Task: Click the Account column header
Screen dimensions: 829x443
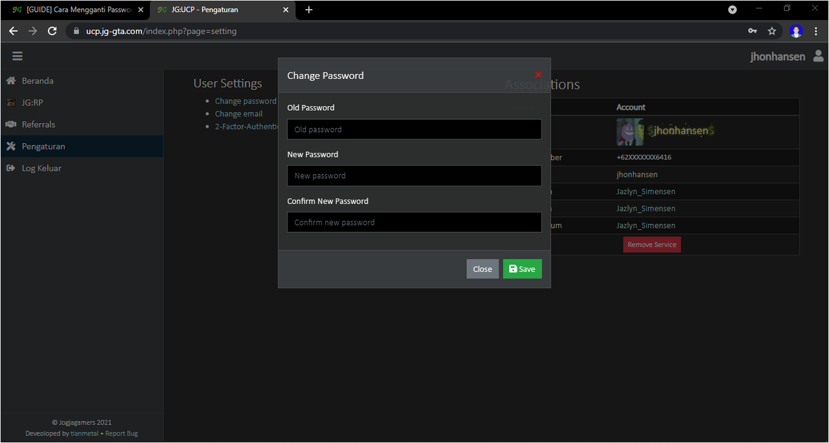Action: (631, 107)
